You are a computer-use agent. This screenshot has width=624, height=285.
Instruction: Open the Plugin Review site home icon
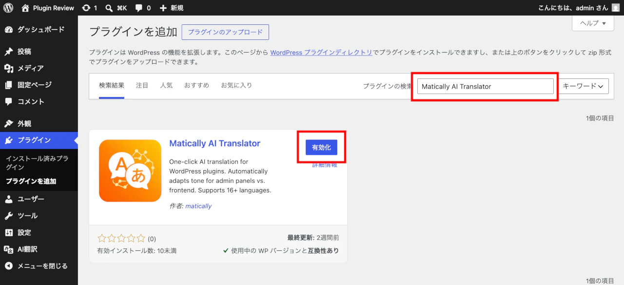click(25, 8)
